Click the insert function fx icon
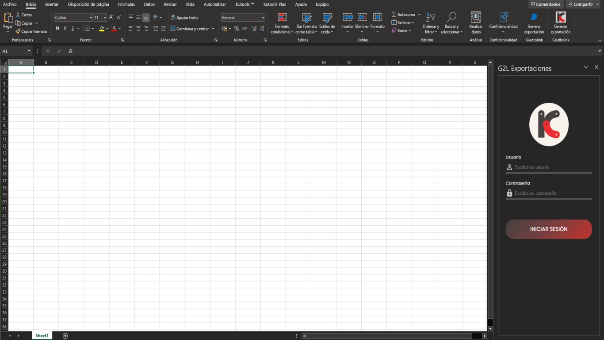The width and height of the screenshot is (604, 340). click(70, 51)
